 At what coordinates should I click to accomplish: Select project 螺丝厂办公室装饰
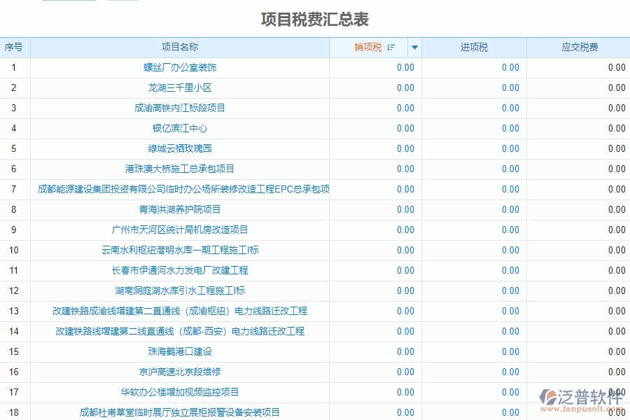181,67
